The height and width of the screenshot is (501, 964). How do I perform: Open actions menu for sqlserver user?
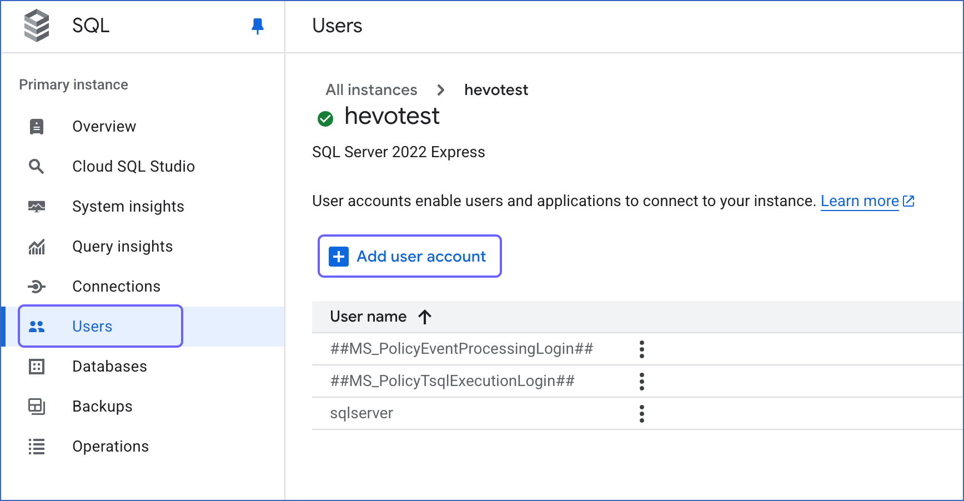click(642, 414)
